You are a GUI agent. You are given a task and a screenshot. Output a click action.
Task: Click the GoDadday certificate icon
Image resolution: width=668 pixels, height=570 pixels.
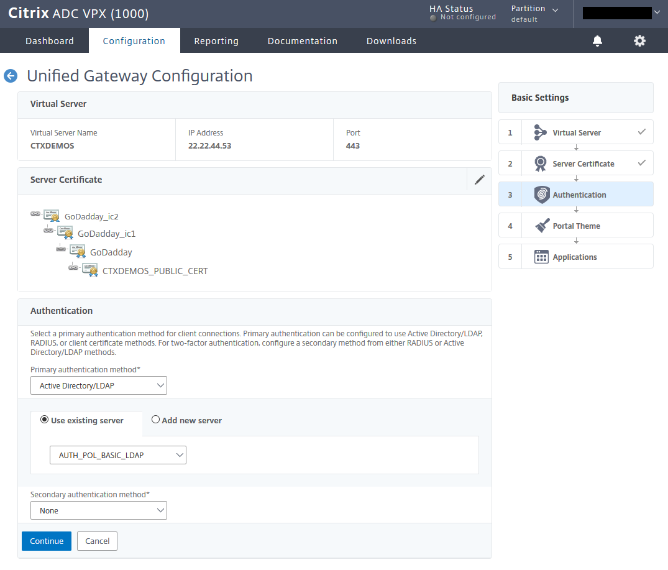(x=78, y=251)
